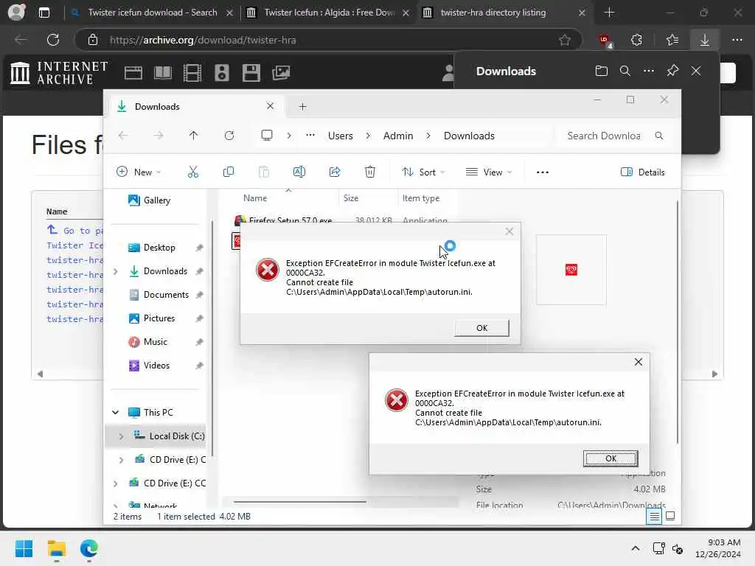Click the Internet Archive logo

point(59,73)
